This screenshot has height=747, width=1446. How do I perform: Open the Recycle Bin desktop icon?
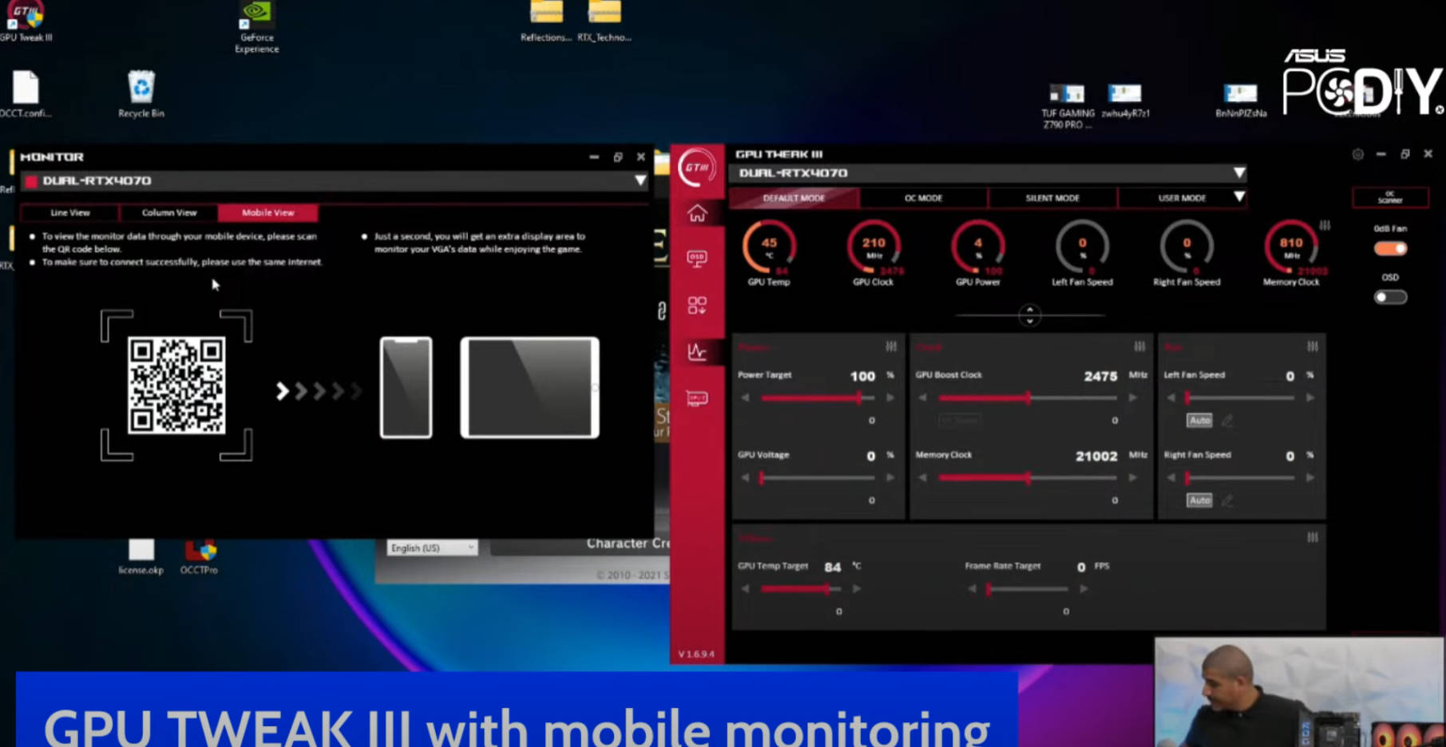click(141, 94)
